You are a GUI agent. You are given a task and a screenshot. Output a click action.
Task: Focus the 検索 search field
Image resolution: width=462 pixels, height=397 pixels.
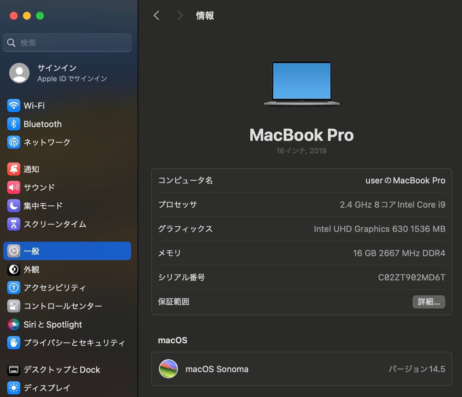coord(67,43)
